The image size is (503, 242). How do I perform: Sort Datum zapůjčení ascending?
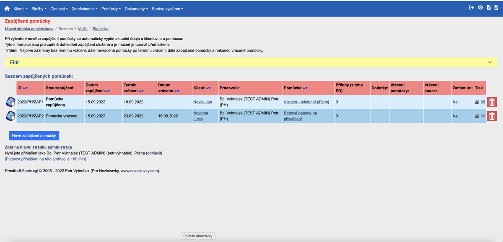click(106, 91)
